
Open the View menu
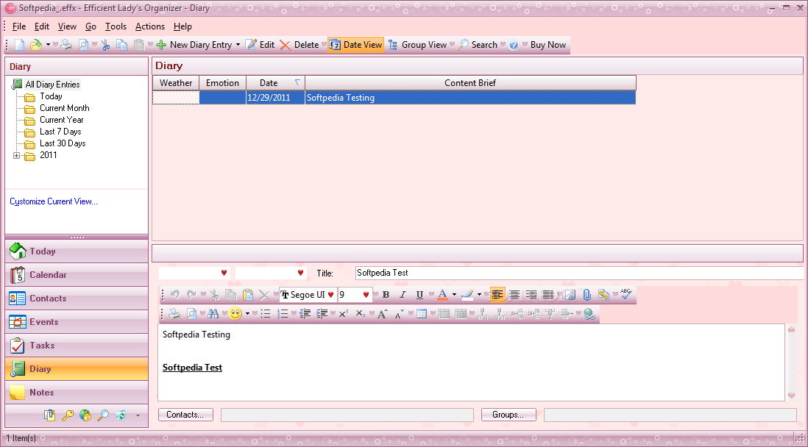67,26
